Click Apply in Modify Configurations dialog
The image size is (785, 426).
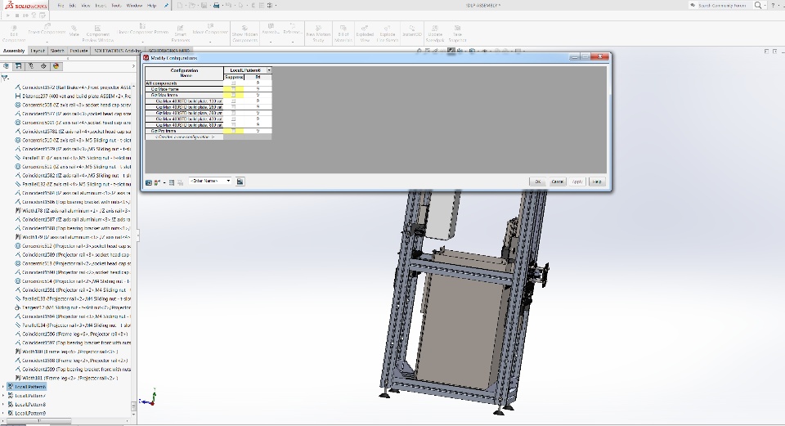577,182
